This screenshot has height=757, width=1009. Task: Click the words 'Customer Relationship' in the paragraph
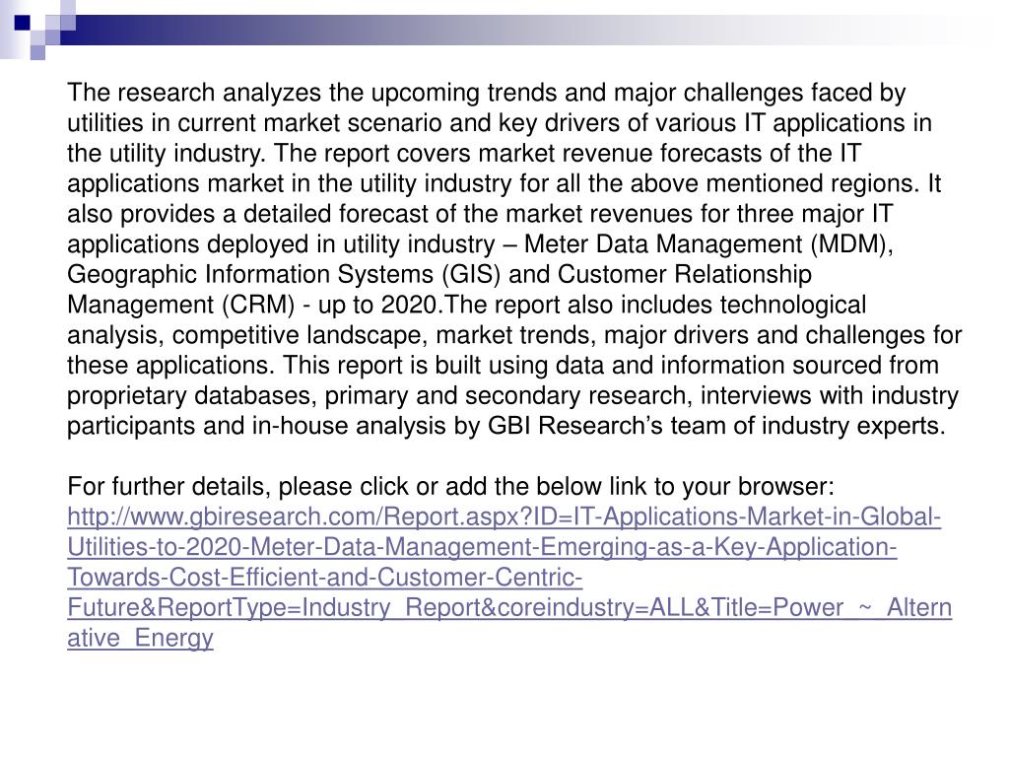point(685,274)
